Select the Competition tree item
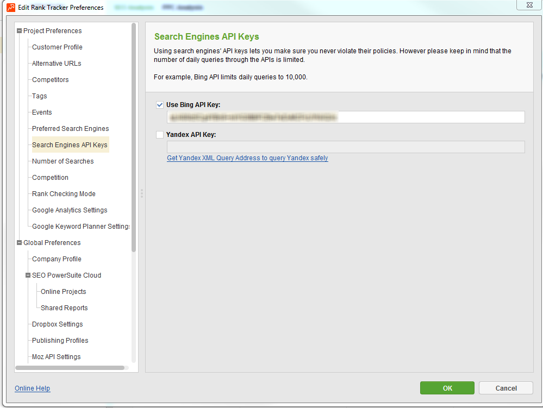Viewport: 543px width, 408px height. point(50,177)
